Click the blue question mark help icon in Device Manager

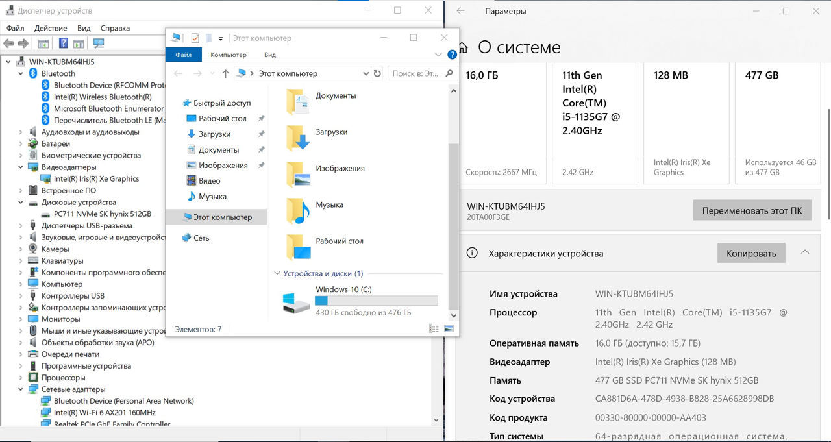click(63, 43)
